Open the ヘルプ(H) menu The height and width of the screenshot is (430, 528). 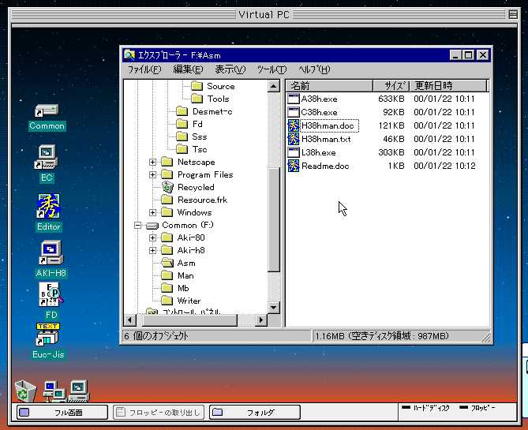(x=314, y=69)
